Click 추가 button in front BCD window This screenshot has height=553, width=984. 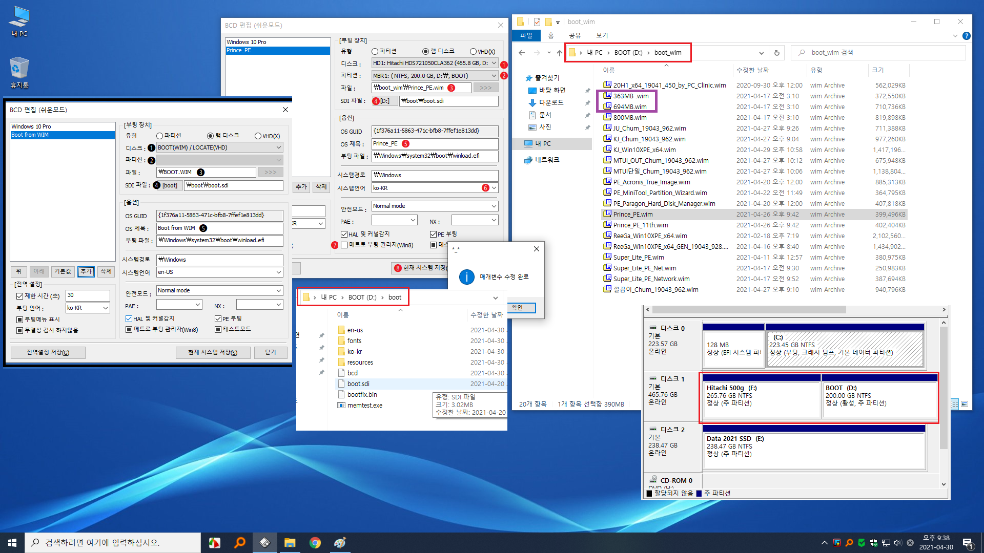86,271
